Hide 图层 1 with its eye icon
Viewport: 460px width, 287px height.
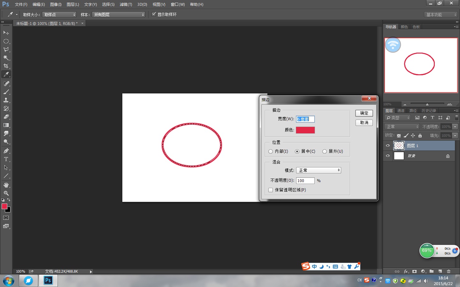tap(388, 146)
